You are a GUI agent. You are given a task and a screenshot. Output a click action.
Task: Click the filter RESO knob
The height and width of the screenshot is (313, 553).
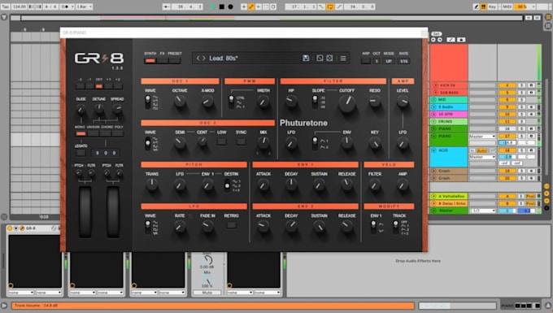[375, 102]
